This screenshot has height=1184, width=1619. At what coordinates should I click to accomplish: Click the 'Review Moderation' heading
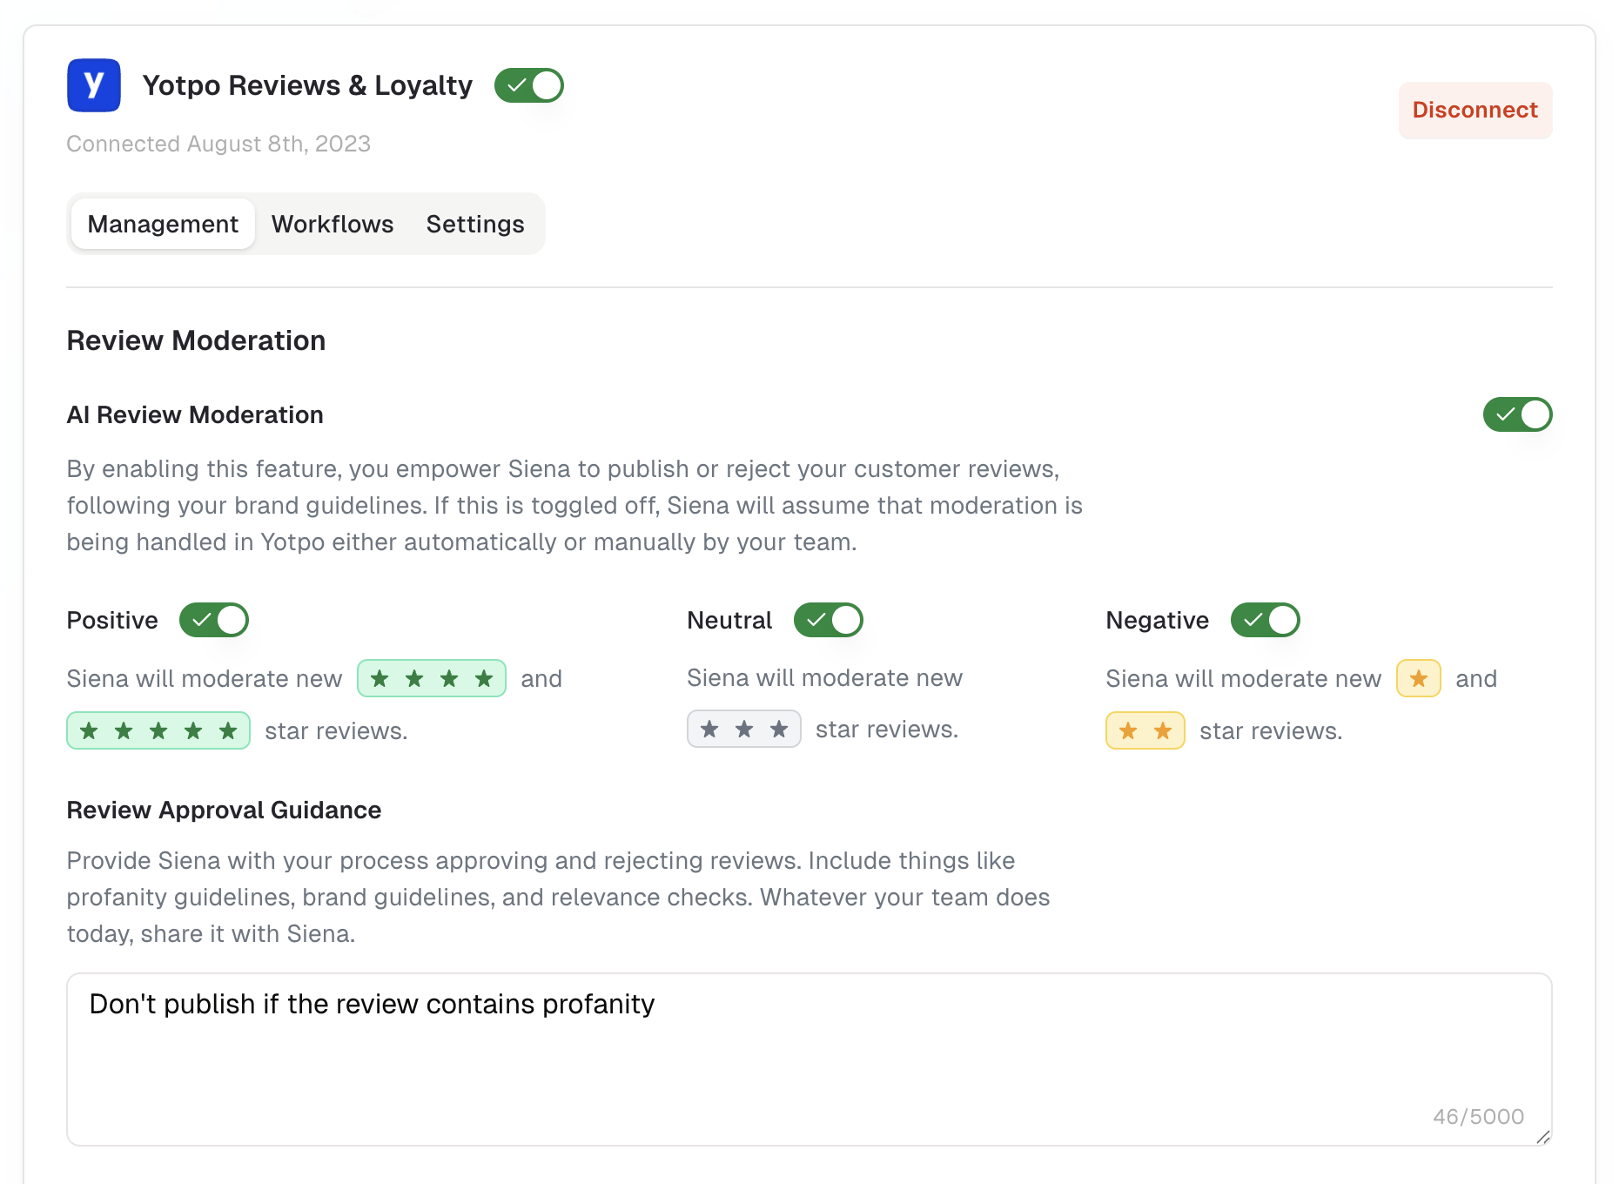coord(196,340)
